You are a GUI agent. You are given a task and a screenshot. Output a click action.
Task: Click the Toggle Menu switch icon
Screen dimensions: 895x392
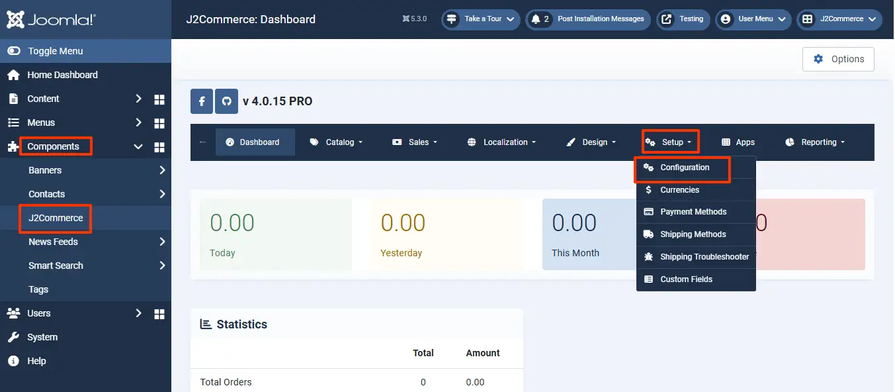(x=14, y=51)
